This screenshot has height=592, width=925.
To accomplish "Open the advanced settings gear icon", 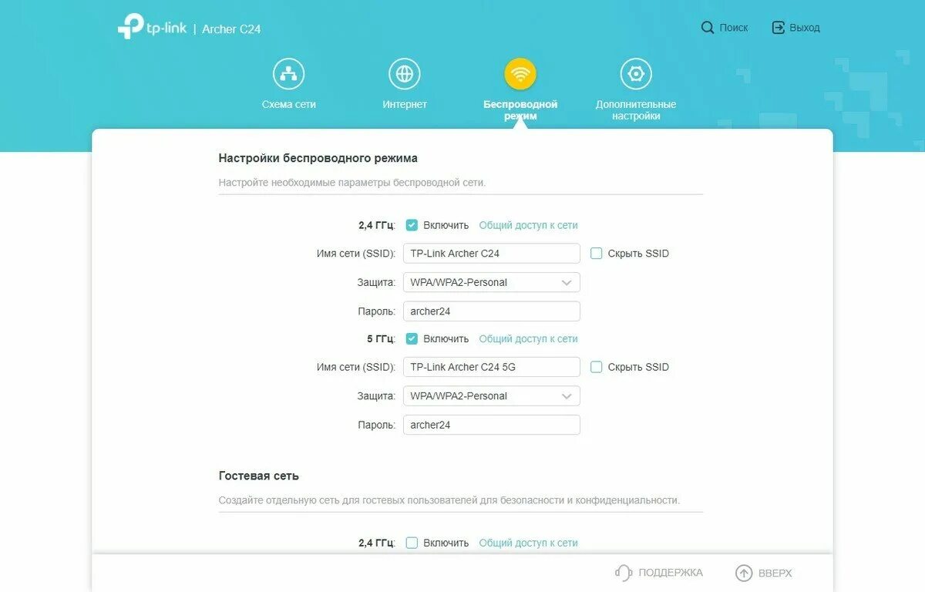I will (636, 74).
